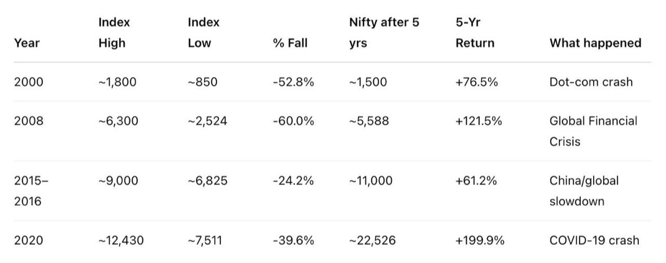Select the Index High column header
The height and width of the screenshot is (263, 666).
click(114, 33)
